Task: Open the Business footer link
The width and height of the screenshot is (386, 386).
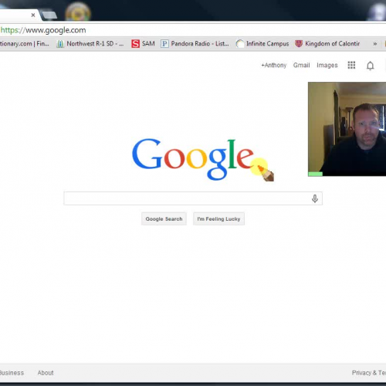Action: [x=12, y=373]
